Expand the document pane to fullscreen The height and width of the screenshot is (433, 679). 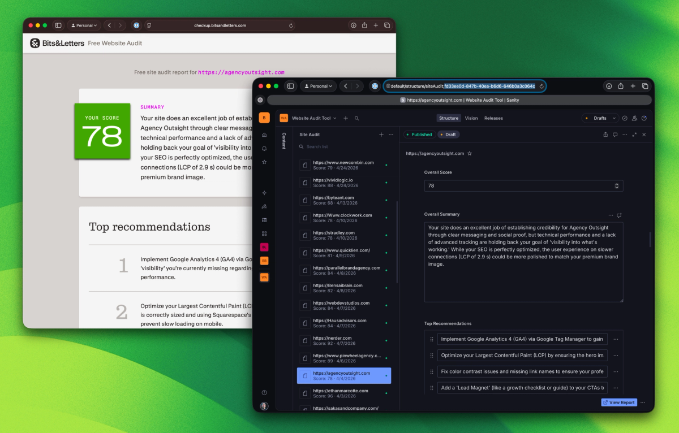634,135
